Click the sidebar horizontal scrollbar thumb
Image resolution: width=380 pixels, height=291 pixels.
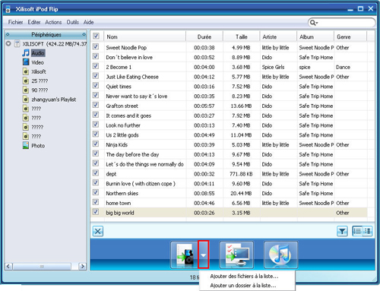coord(42,267)
